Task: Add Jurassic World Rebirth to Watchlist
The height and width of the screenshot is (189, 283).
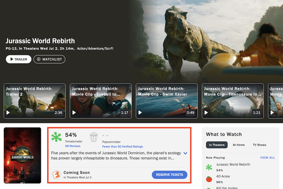Action: (x=49, y=59)
